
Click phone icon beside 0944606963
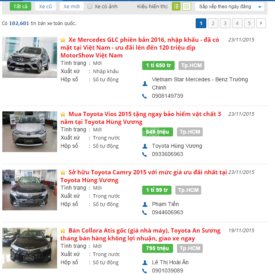(145, 213)
